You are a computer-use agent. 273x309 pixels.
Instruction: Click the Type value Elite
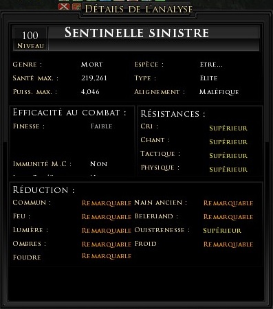(208, 78)
